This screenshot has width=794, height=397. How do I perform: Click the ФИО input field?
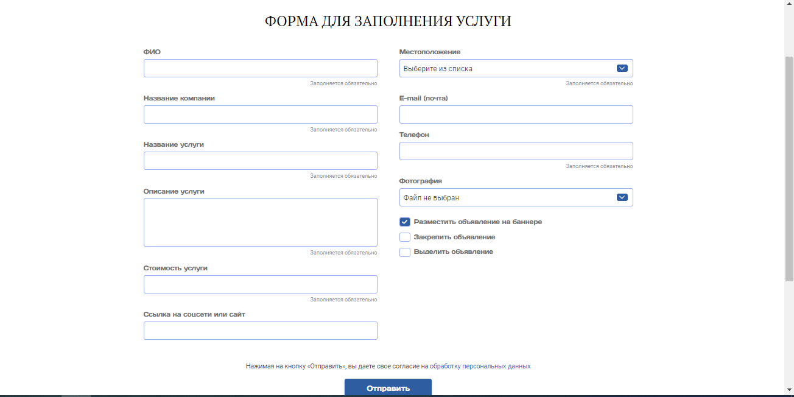coord(261,68)
